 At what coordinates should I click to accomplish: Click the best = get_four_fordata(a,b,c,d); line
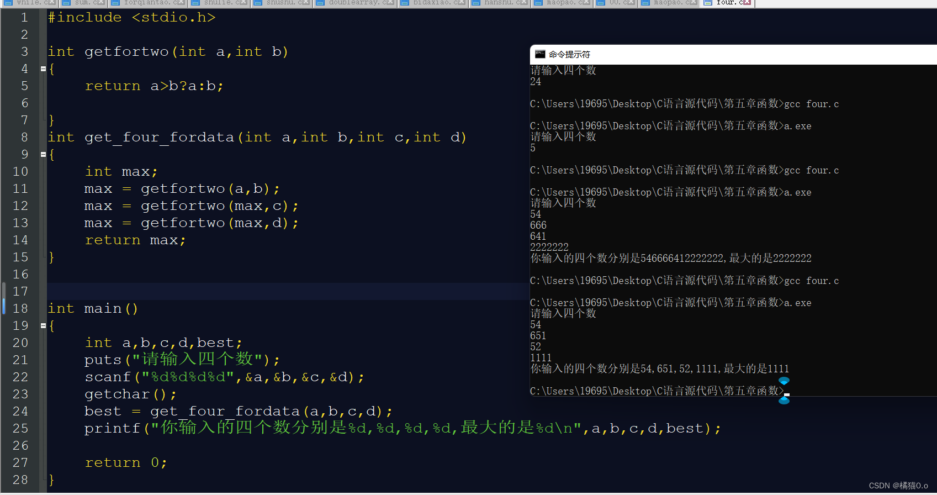239,412
